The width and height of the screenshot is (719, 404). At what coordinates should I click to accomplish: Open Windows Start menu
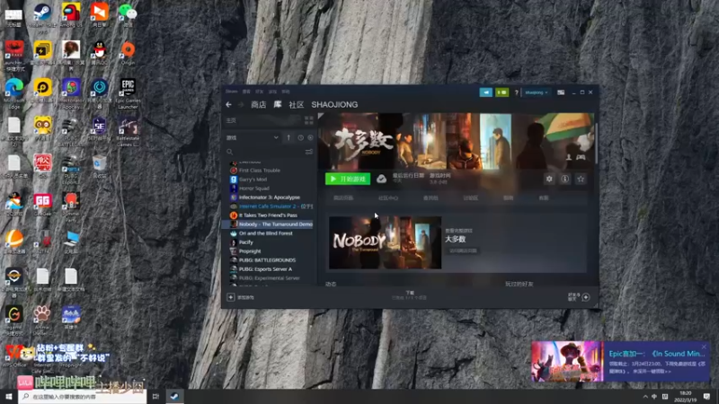[x=9, y=396]
